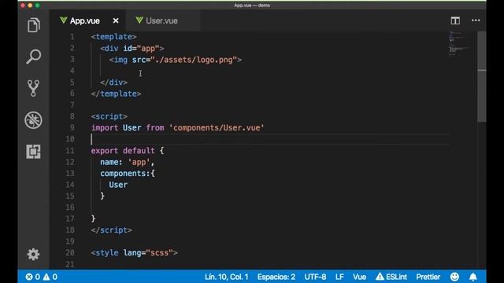Open the notifications bell
504x283 pixels.
click(x=473, y=277)
